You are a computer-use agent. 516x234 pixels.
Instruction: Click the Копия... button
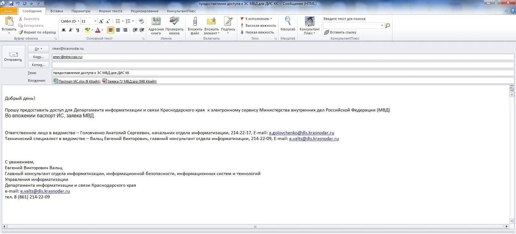38,65
